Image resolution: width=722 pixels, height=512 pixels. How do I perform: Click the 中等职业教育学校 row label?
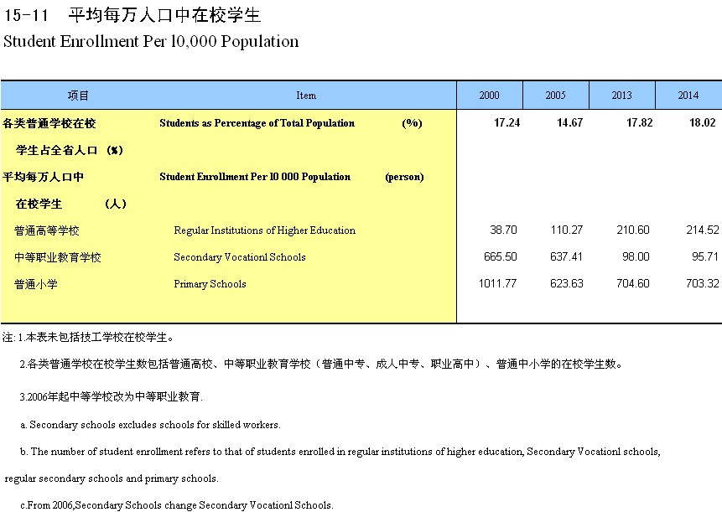pos(57,257)
